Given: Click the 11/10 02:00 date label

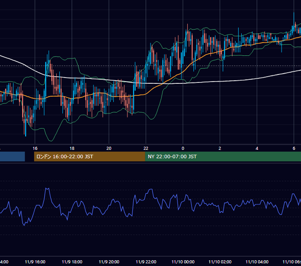Looking at the screenshot, I should 220,262.
